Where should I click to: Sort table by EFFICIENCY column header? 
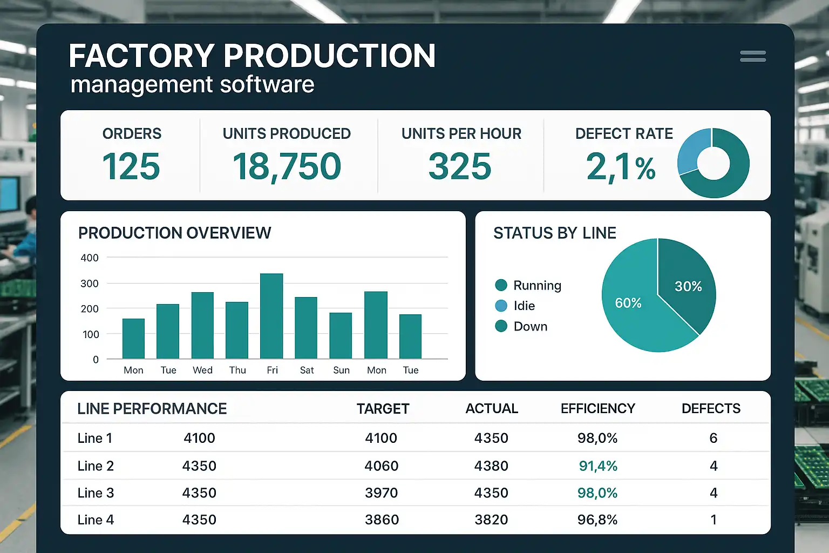coord(597,409)
